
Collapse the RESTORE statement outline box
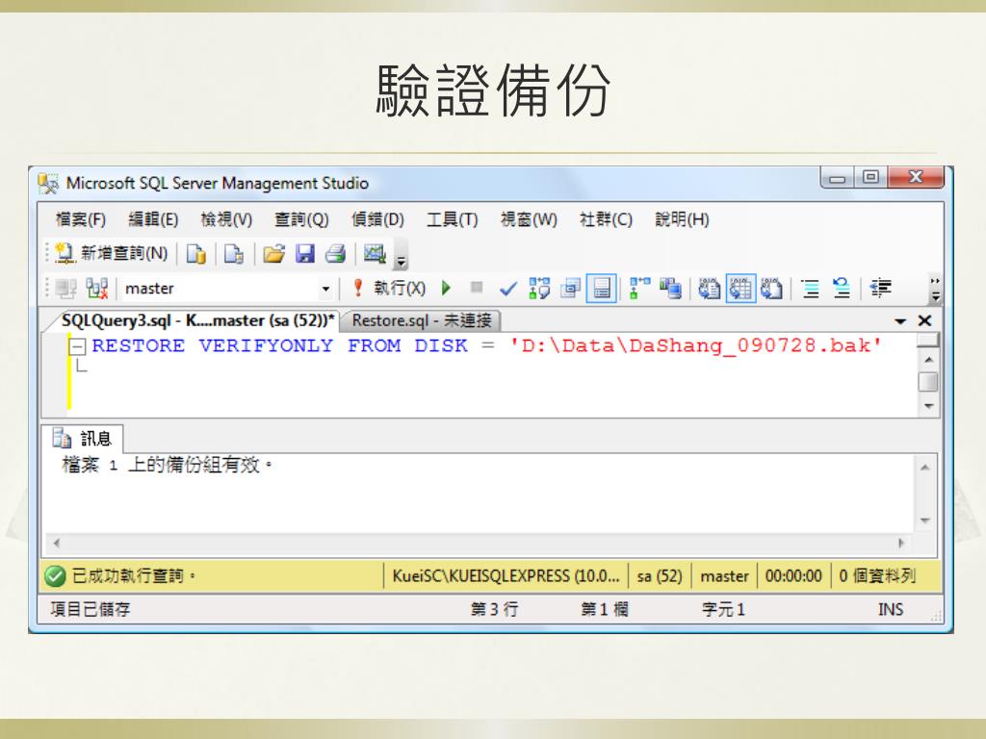point(77,346)
